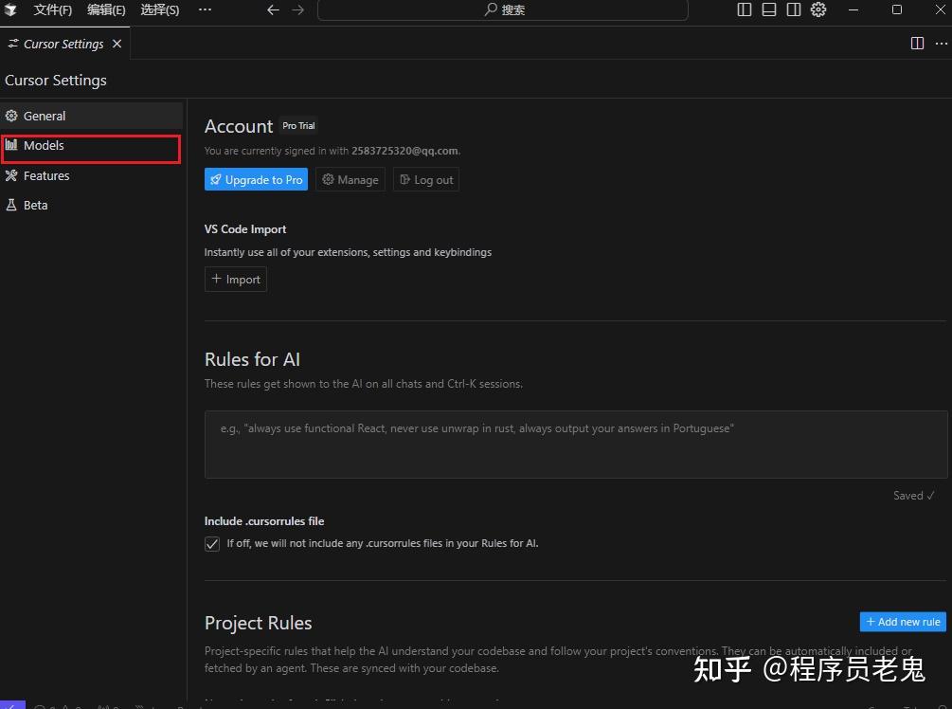This screenshot has height=709, width=952.
Task: Click the Import button under VS Code Import
Action: tap(235, 279)
